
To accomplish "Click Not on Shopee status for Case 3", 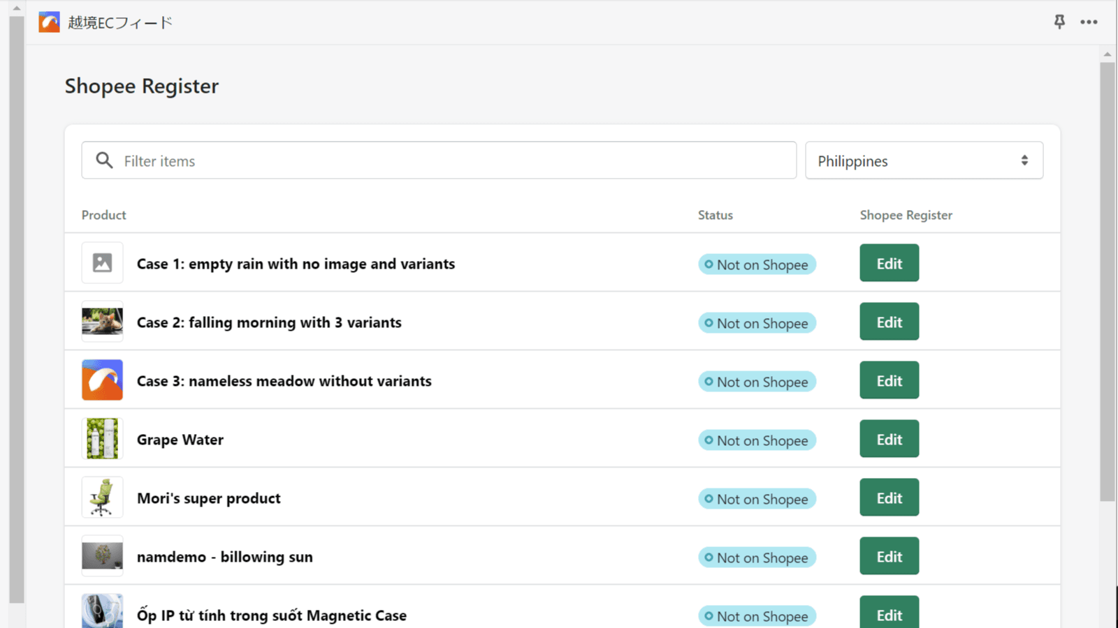I will coord(757,382).
